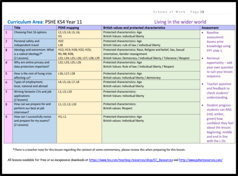Click 'Writing fantastic CVs and job applications' cell
Viewport: 238px width, 176px height.
[x=34, y=95]
